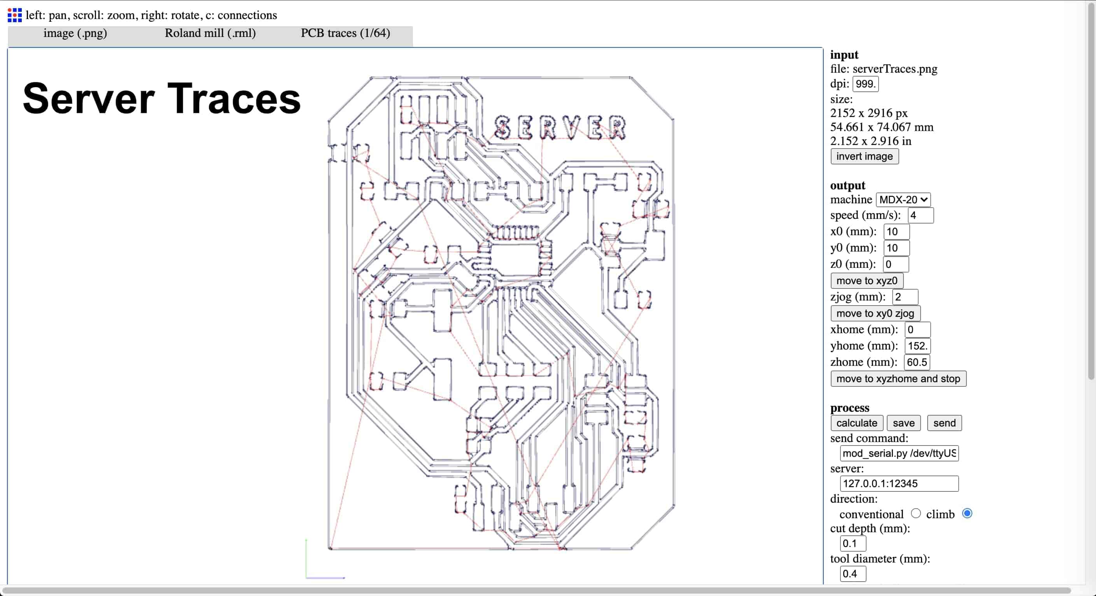Open the PCB traces (1/64) process menu
Screen dimensions: 1096x596
pyautogui.click(x=345, y=33)
